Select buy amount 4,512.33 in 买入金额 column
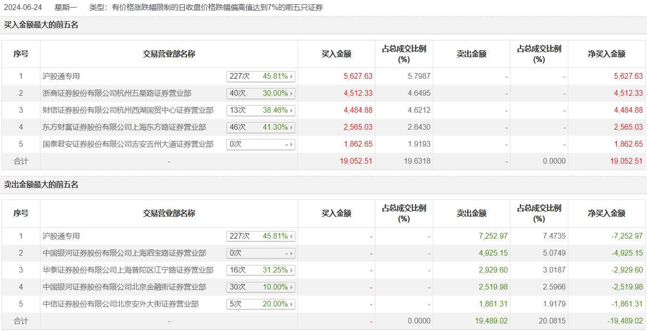This screenshot has width=647, height=331. 358,93
